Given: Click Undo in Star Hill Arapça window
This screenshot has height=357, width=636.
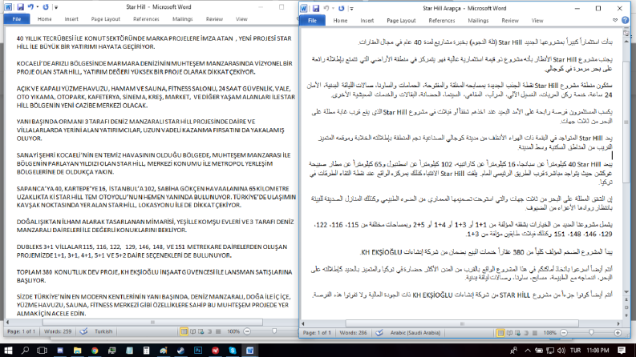Looking at the screenshot, I should click(326, 8).
